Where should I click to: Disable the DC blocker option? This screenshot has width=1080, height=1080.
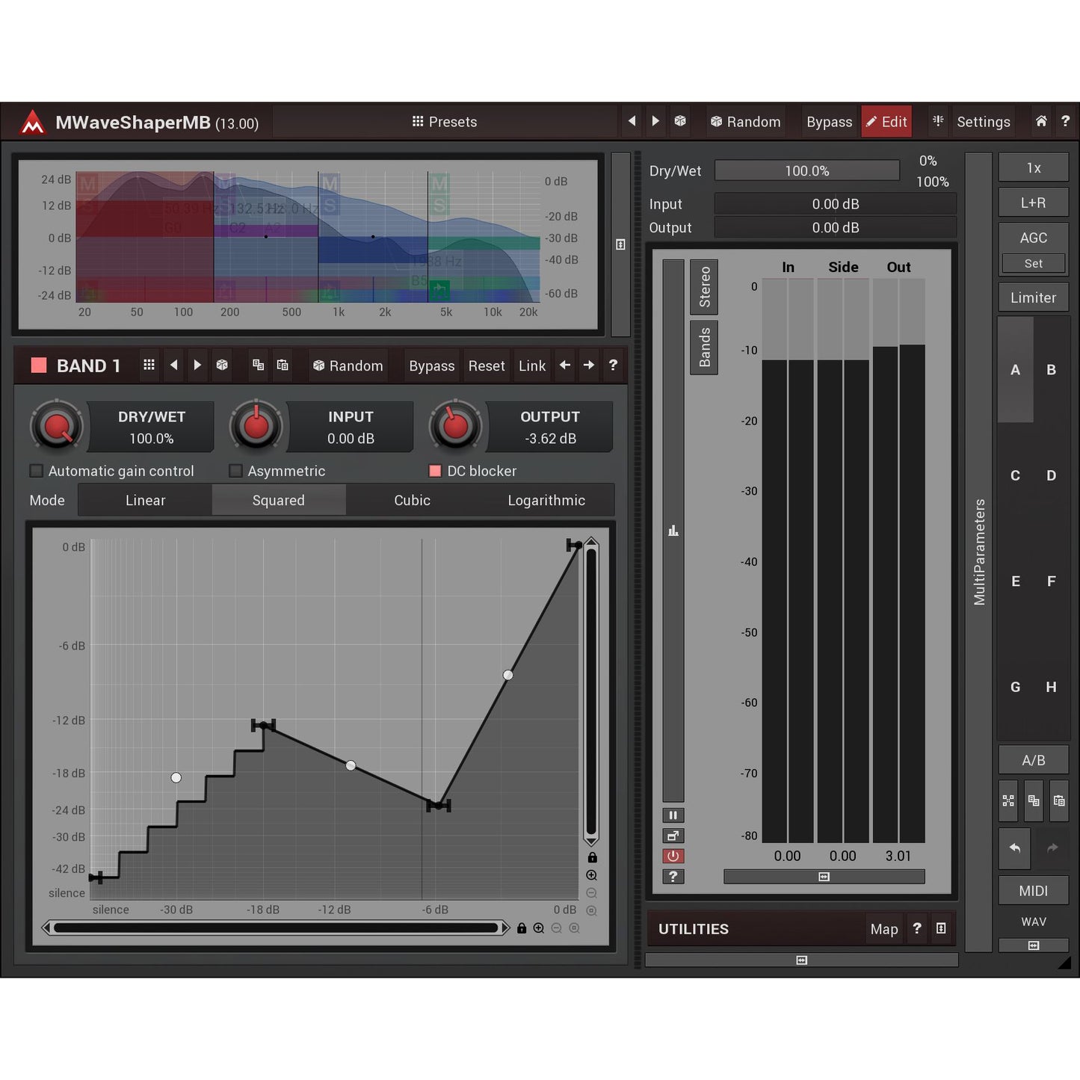click(435, 471)
